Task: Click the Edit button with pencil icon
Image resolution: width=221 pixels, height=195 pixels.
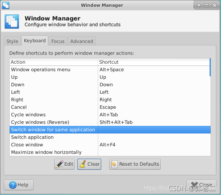Action: click(64, 164)
